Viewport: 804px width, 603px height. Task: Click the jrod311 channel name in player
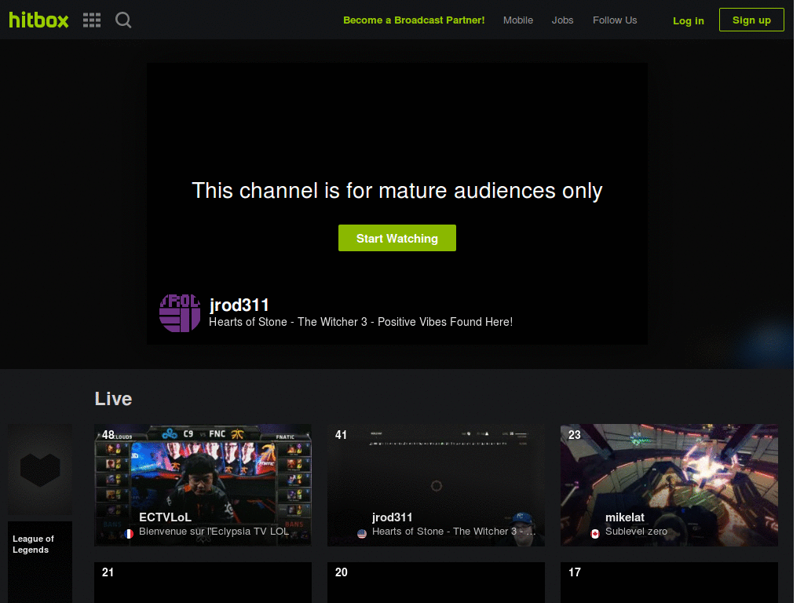coord(239,305)
